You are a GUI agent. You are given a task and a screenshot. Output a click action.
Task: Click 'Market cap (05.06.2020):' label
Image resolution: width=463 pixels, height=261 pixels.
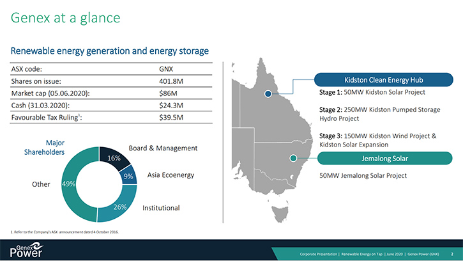(x=50, y=93)
